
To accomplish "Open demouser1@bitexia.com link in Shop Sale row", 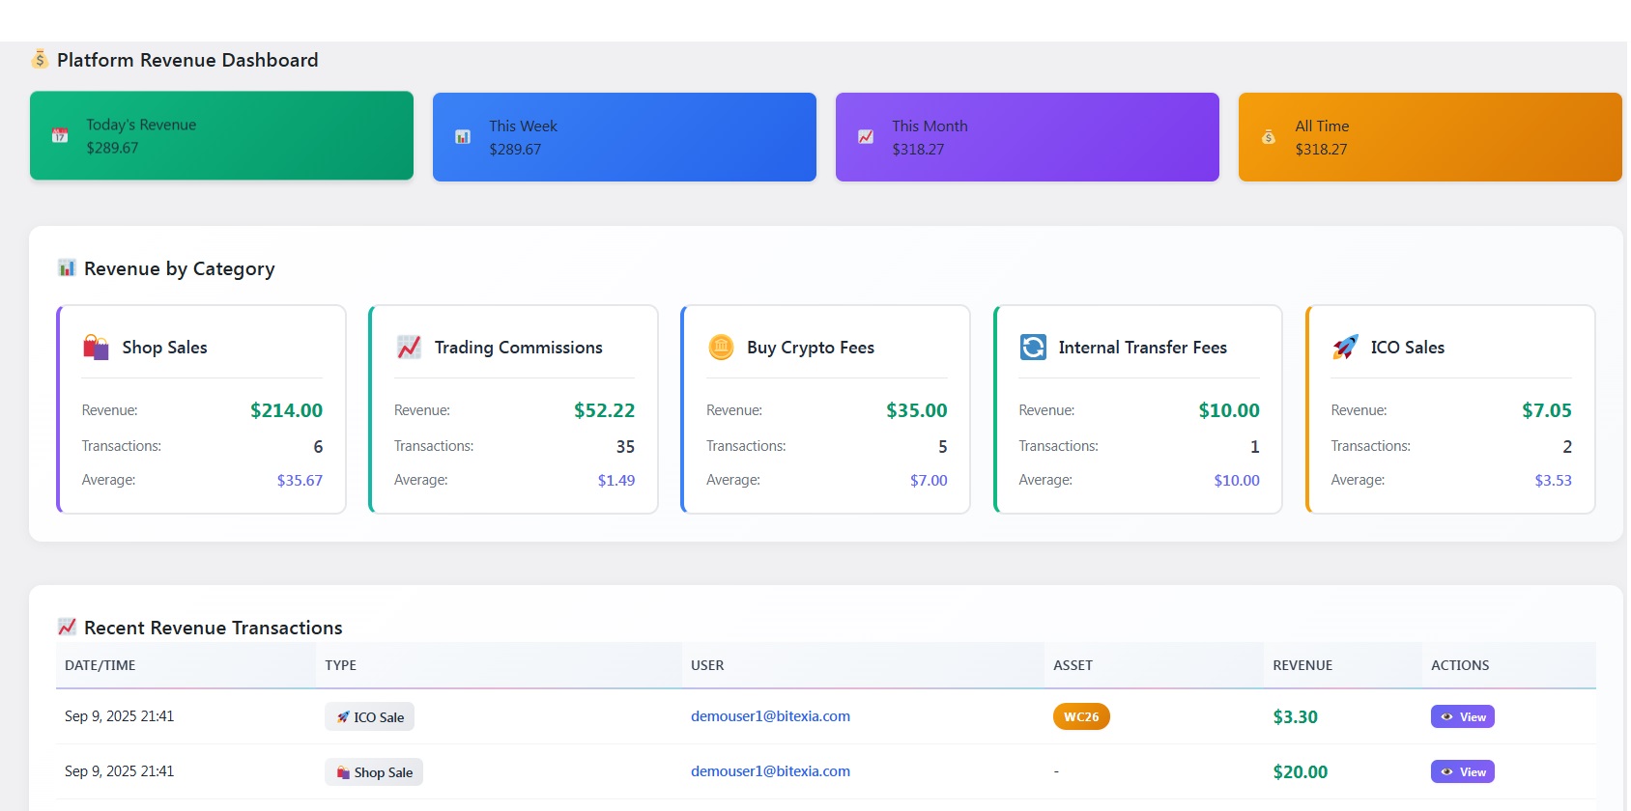I will (x=770, y=771).
